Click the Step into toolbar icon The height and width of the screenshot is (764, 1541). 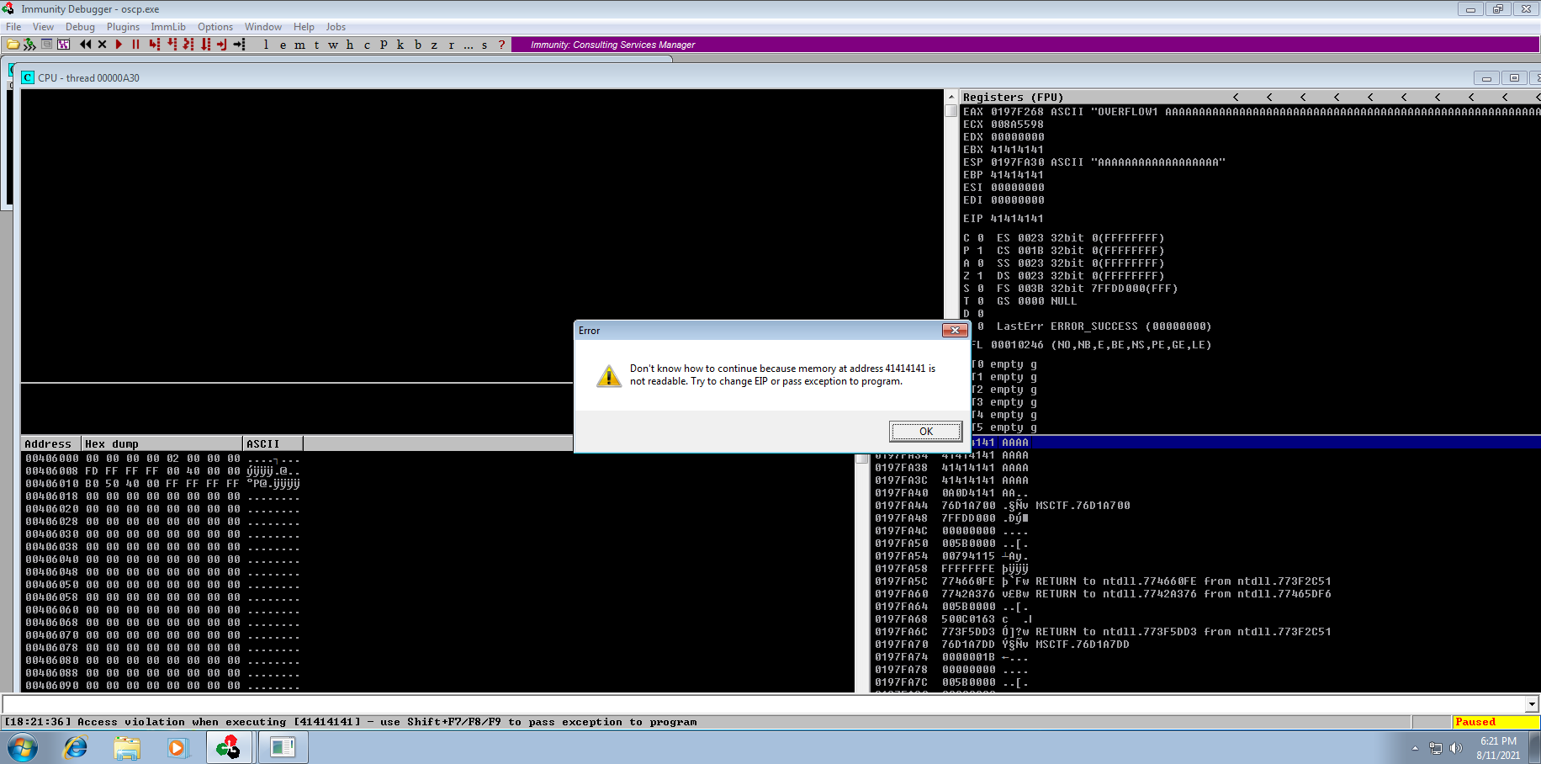(x=155, y=45)
